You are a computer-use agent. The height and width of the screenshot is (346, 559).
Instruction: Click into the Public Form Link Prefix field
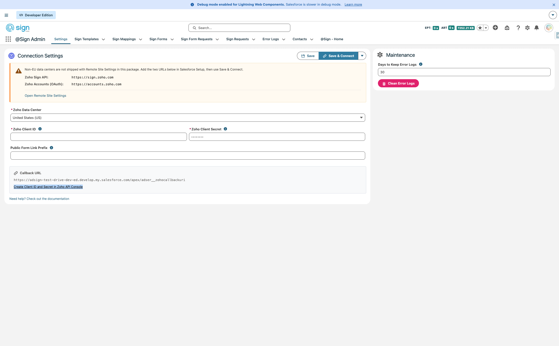coord(187,156)
